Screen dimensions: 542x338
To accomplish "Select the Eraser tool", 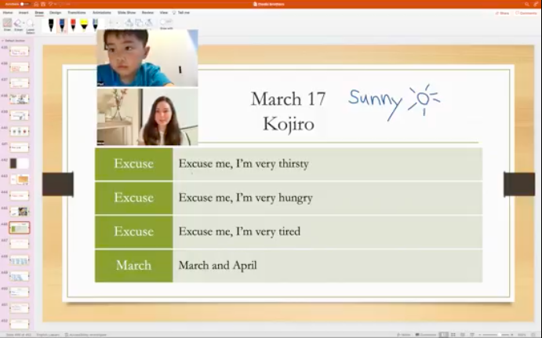I will (x=18, y=24).
